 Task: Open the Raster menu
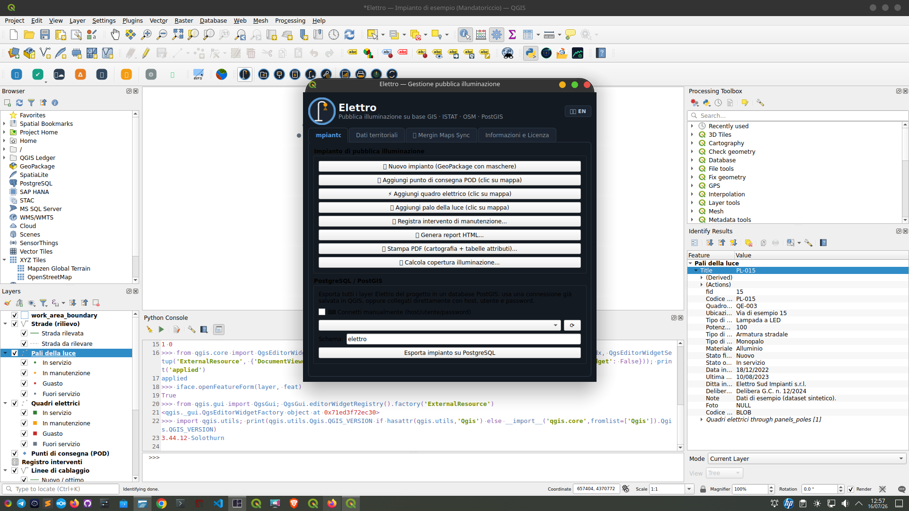click(x=184, y=20)
